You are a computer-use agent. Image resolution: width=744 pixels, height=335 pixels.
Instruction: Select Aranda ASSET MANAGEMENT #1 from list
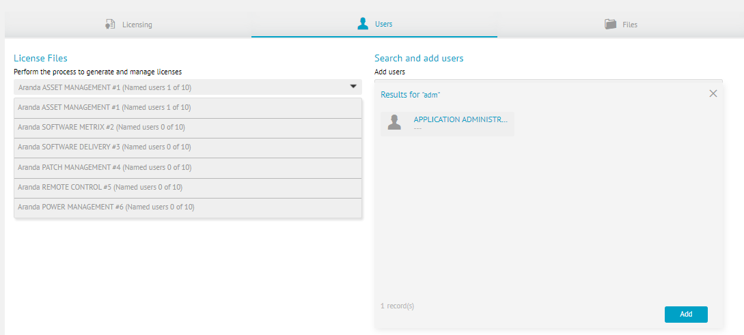coord(188,108)
